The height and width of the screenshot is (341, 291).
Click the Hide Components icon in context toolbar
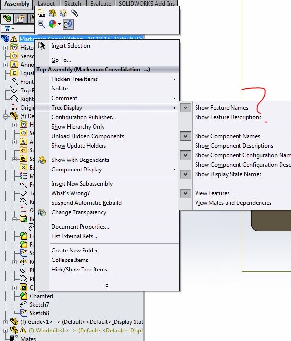tap(52, 13)
